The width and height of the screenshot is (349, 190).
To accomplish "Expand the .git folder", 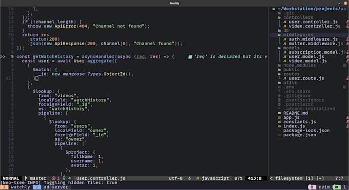I will [x=288, y=13].
